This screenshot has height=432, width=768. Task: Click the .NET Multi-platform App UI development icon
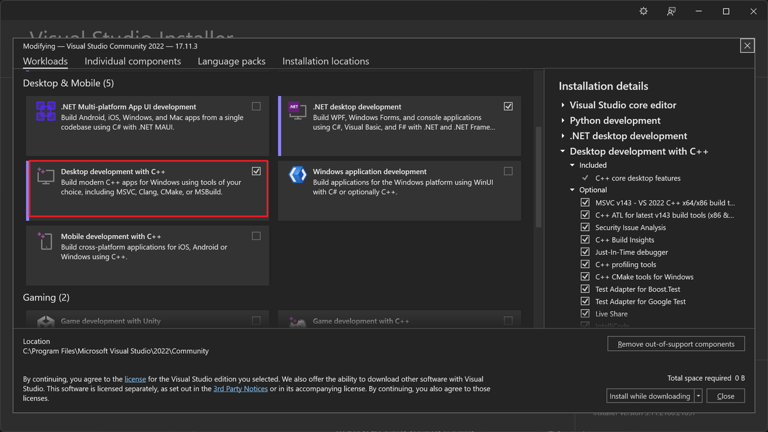click(x=45, y=110)
